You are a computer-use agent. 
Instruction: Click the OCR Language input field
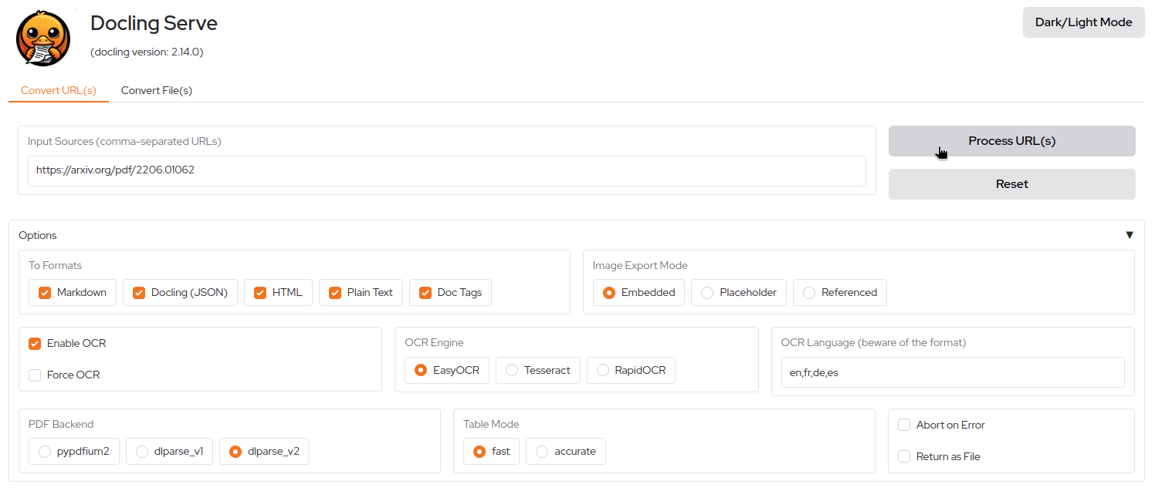pos(953,372)
